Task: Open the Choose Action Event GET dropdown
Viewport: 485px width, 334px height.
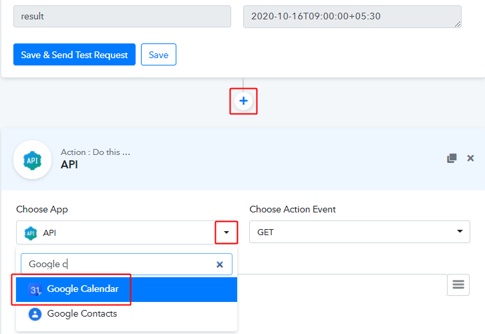Action: tap(359, 232)
